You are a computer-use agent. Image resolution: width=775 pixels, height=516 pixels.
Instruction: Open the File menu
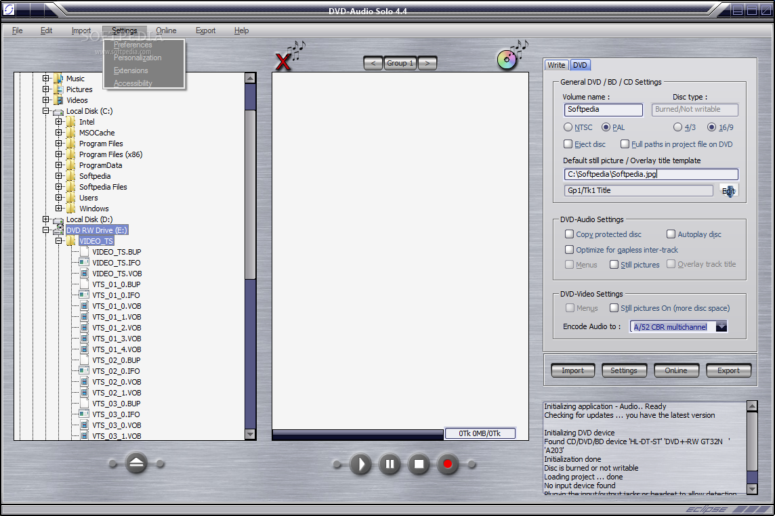point(18,30)
